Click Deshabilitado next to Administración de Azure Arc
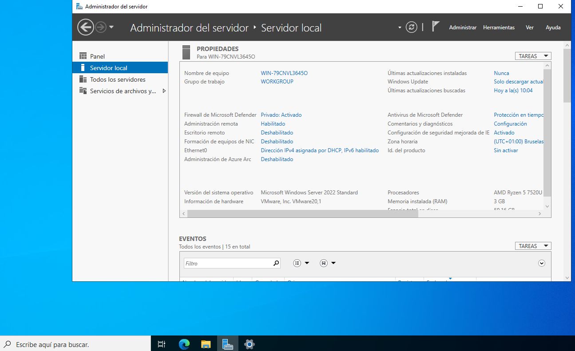575x351 pixels. pos(277,159)
